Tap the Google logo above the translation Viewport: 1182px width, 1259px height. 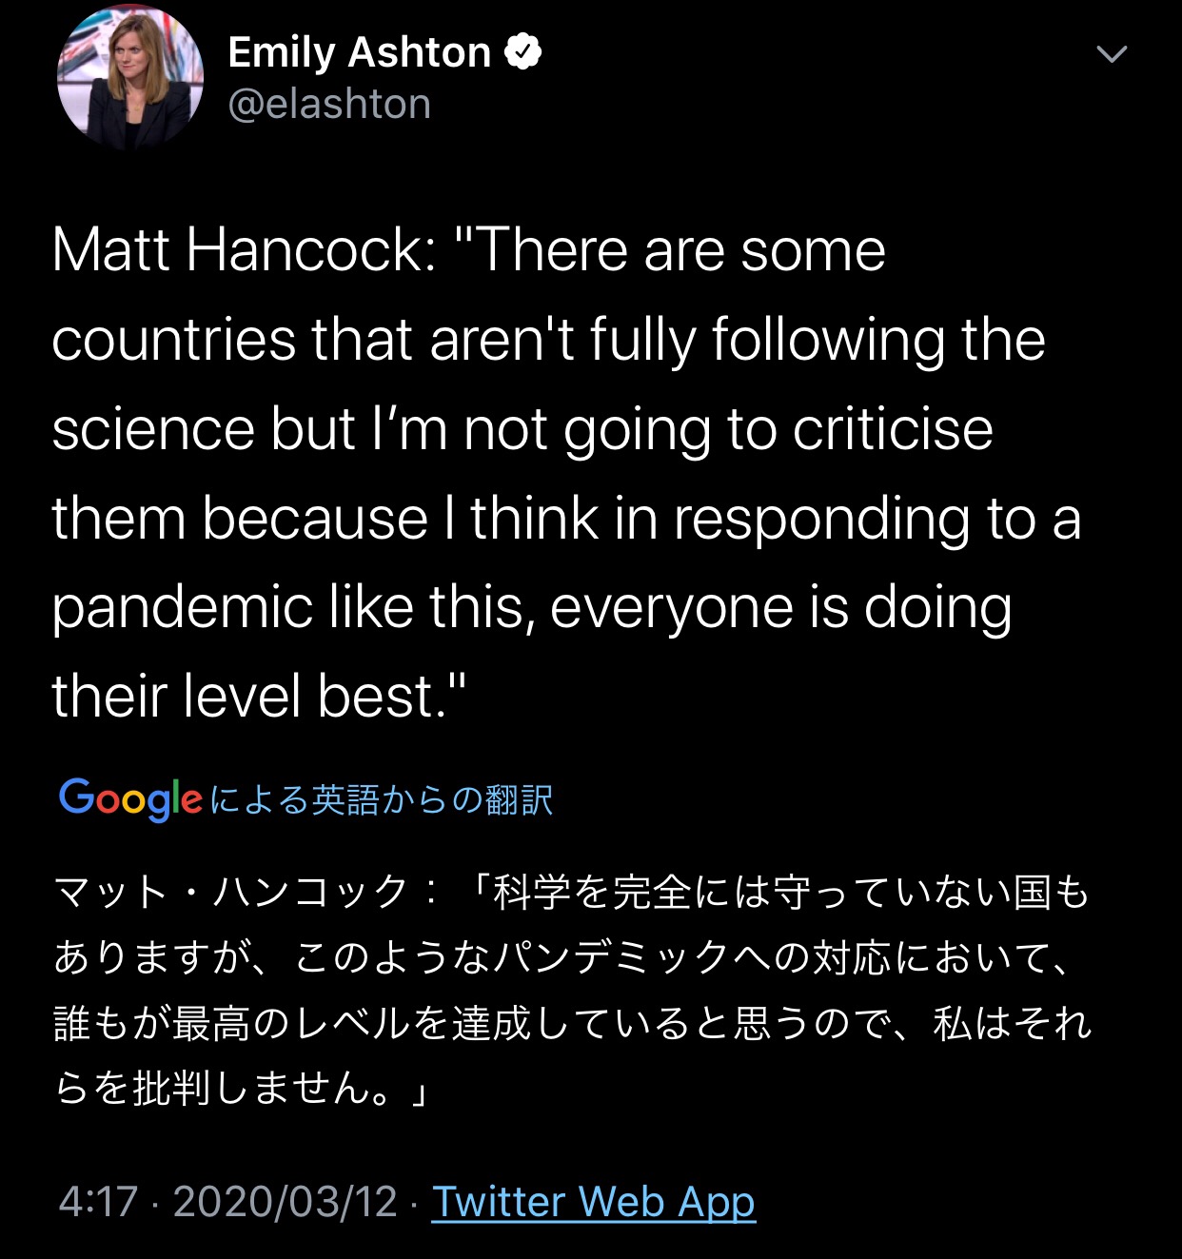130,798
